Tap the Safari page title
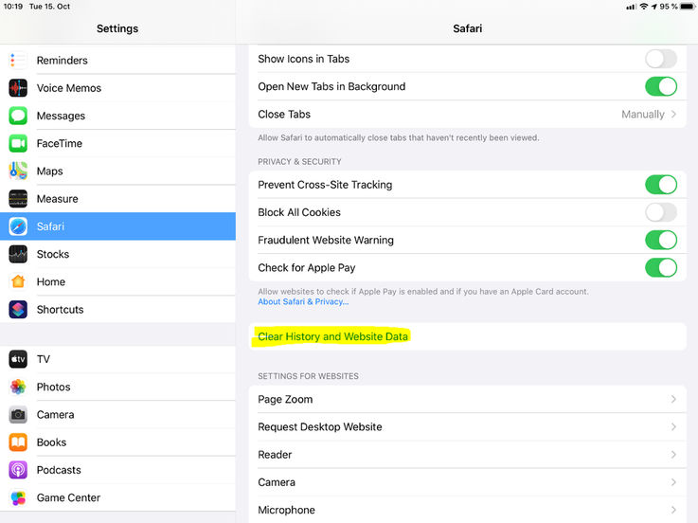The image size is (698, 523). [x=468, y=28]
